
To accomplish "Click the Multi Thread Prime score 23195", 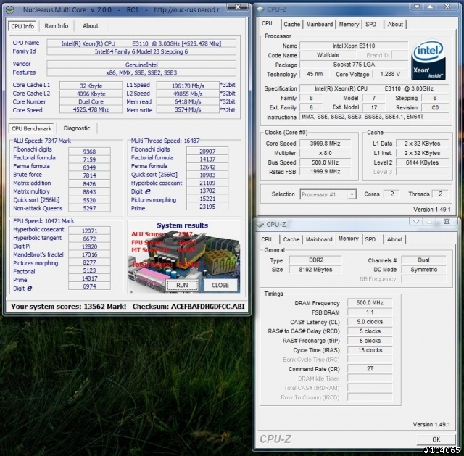I will pos(207,207).
